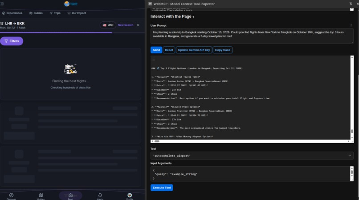Click the Send button

pos(156,50)
